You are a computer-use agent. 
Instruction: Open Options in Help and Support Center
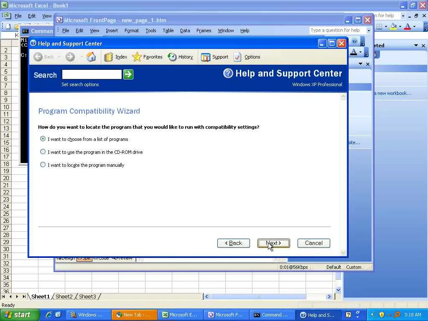(247, 57)
